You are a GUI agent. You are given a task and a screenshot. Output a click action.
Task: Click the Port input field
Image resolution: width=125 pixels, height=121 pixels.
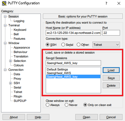111,33
